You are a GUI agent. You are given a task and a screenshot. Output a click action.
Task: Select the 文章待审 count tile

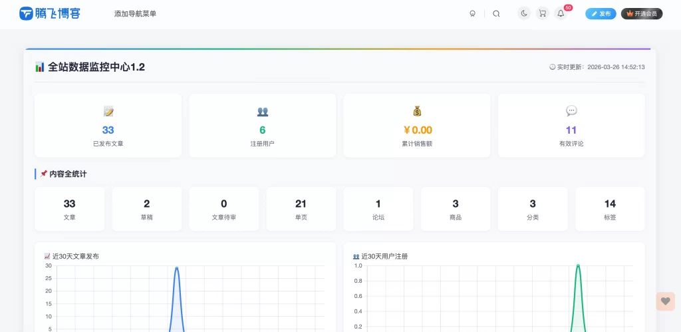pos(223,209)
